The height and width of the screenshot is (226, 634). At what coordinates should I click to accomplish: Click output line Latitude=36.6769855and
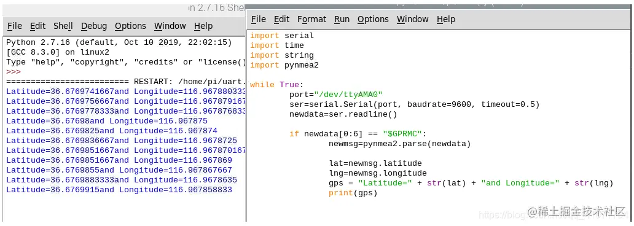[119, 169]
